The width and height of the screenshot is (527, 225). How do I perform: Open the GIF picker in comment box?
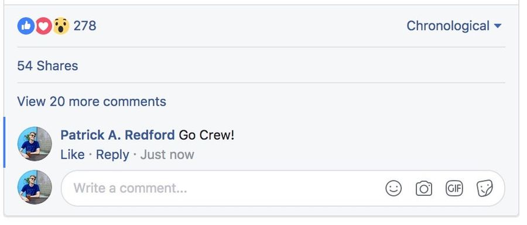click(x=454, y=188)
